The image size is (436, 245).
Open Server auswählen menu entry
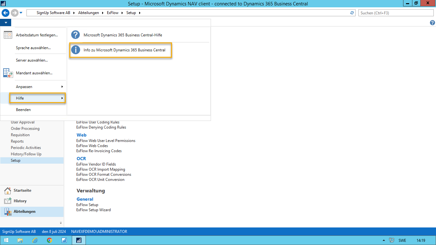coord(32,60)
